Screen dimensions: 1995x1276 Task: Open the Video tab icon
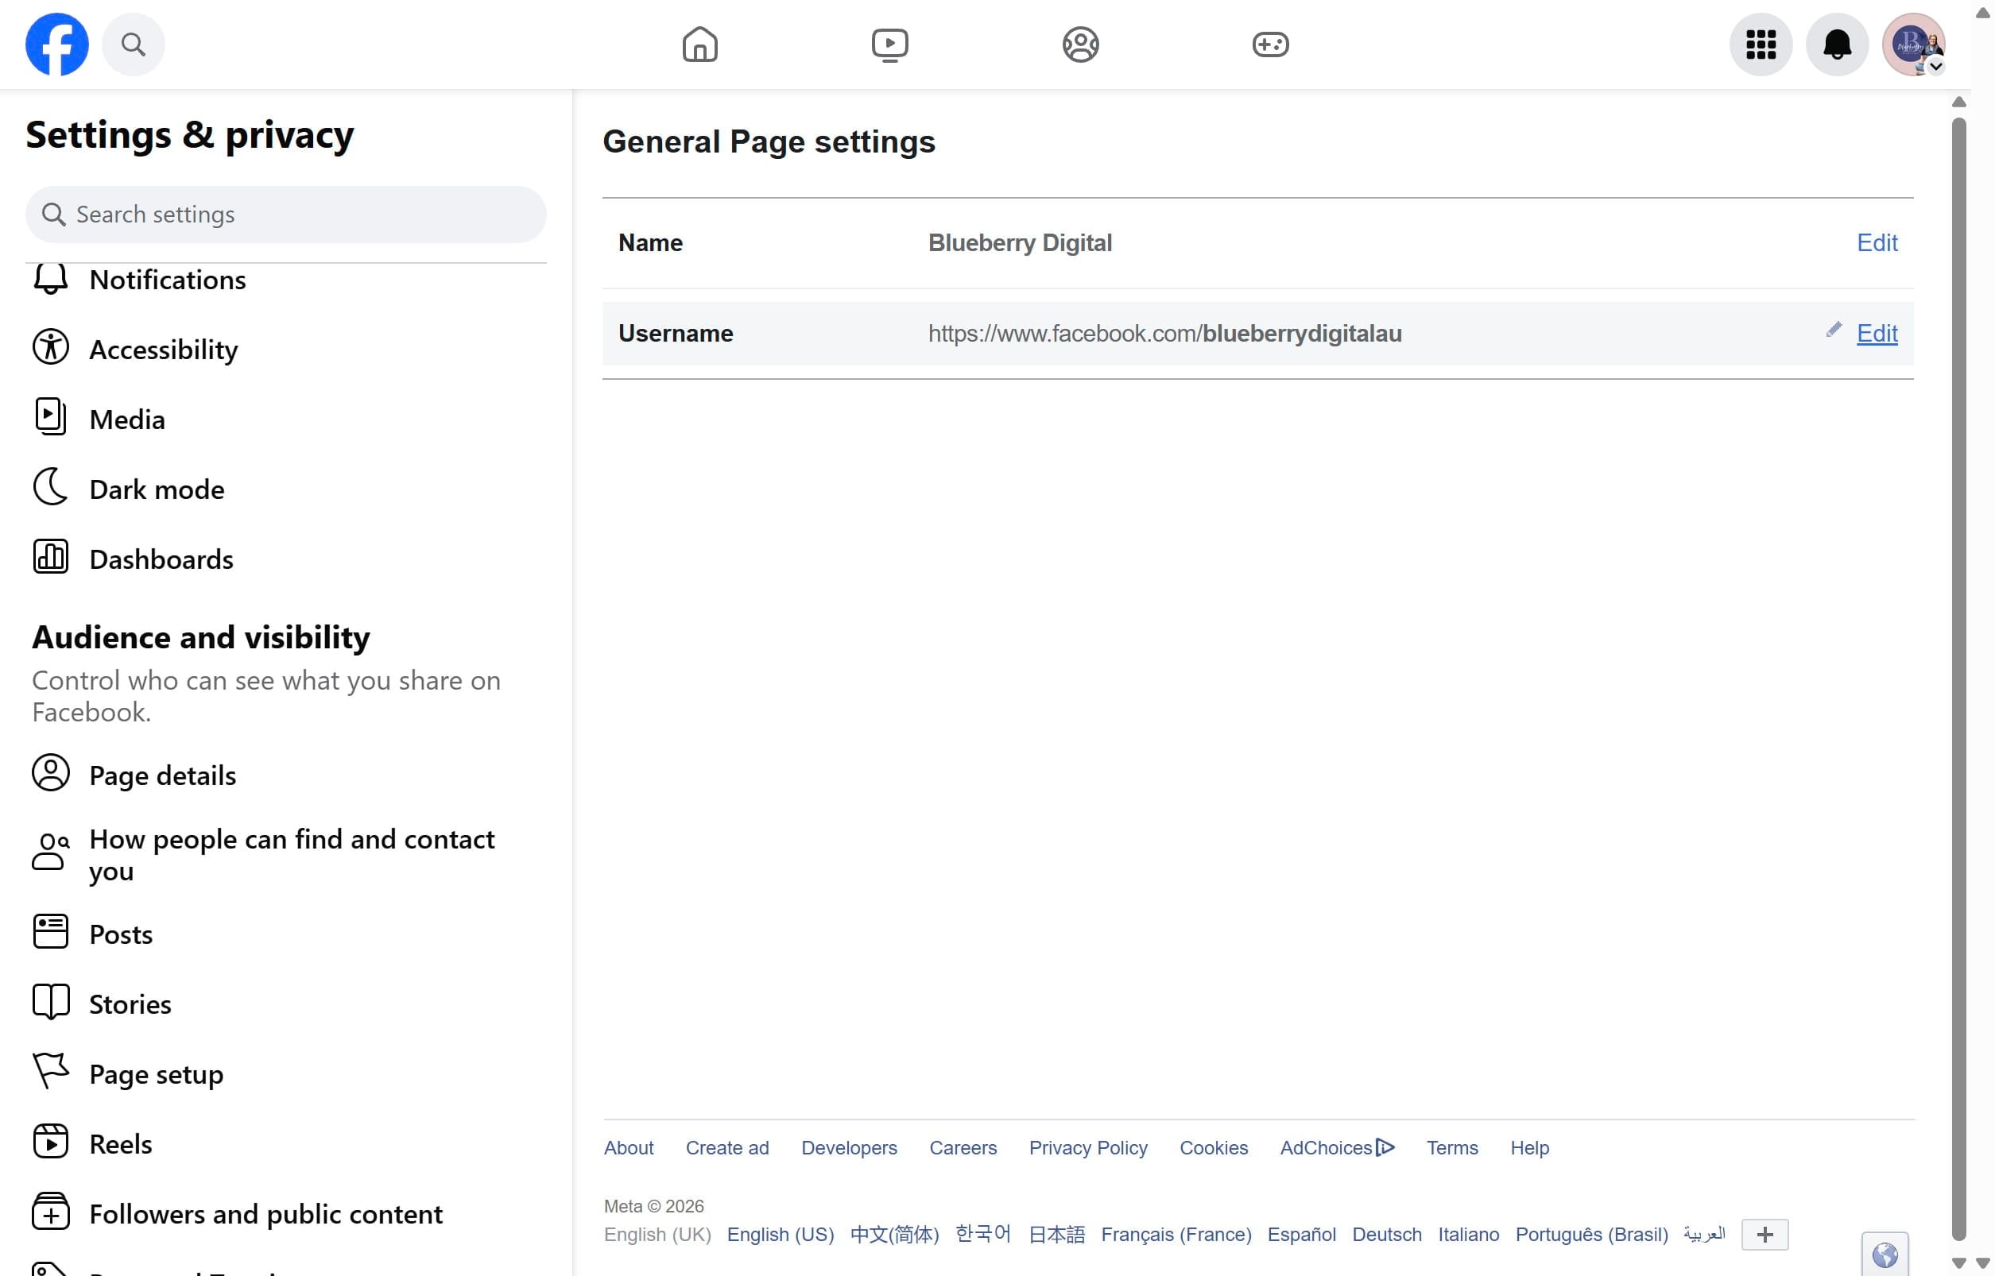click(889, 44)
